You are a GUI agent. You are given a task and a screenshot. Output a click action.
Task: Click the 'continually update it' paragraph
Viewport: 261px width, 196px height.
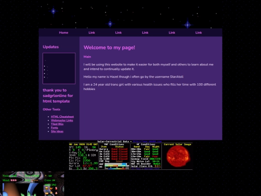click(x=148, y=67)
